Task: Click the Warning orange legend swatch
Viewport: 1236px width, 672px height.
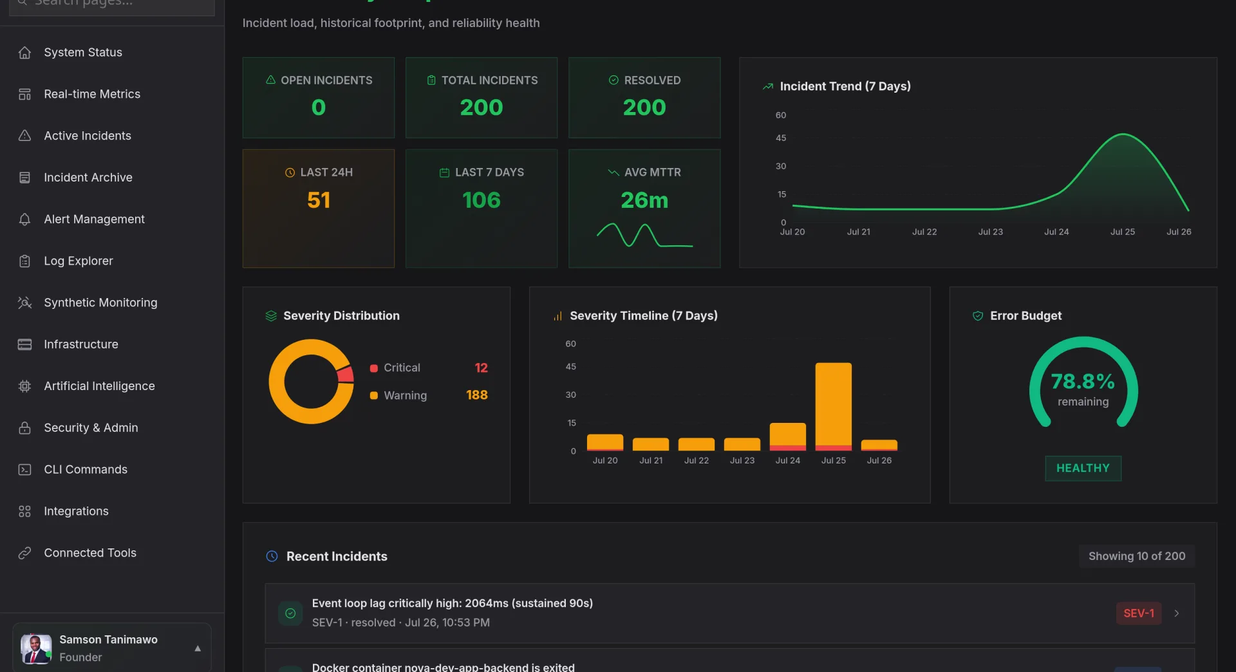Action: [x=373, y=396]
